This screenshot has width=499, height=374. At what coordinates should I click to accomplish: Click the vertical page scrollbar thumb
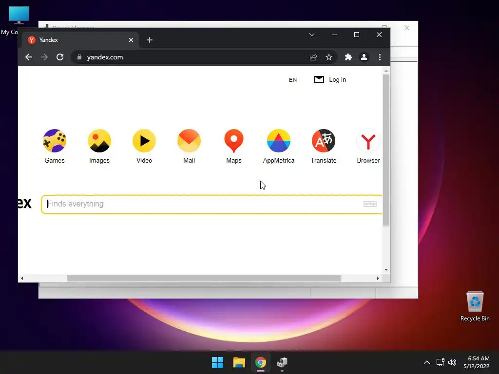[x=386, y=150]
